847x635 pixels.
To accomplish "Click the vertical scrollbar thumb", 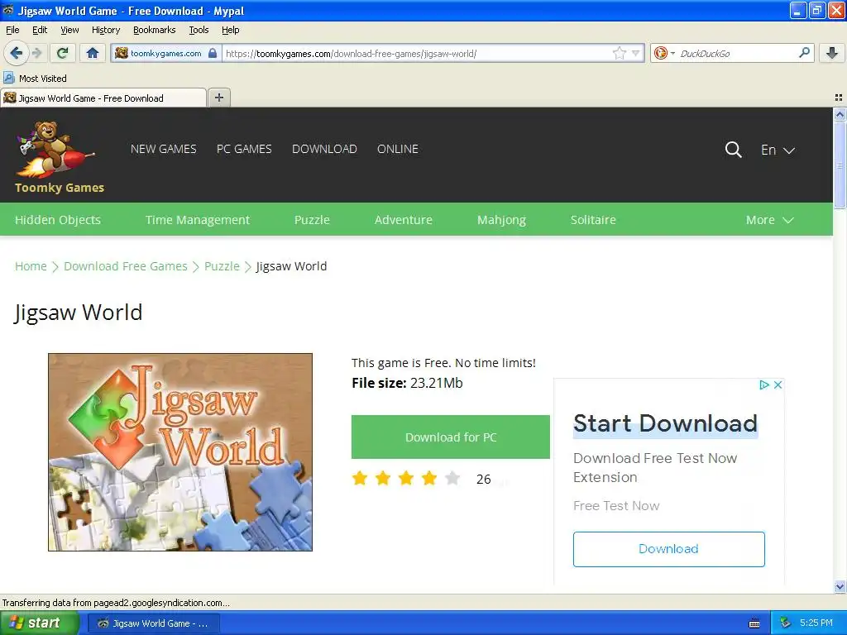I will [840, 165].
